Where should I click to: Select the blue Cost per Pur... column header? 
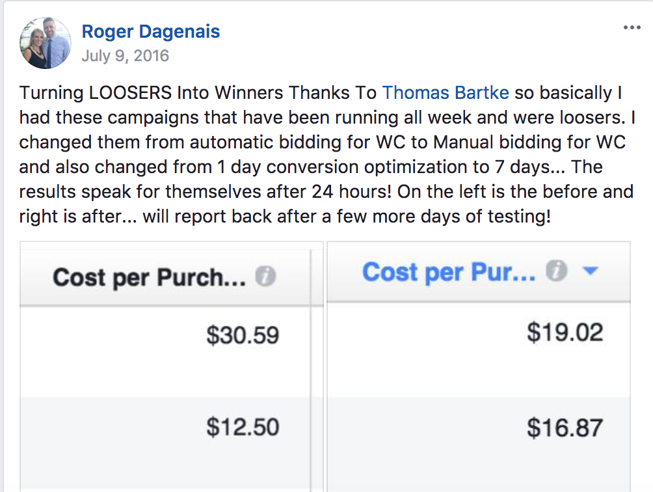449,272
